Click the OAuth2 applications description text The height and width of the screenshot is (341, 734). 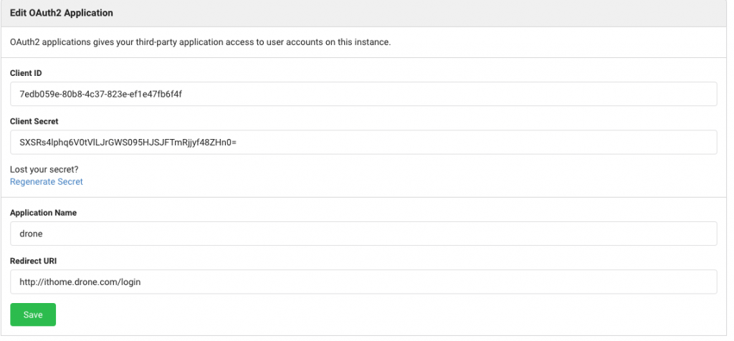(200, 42)
